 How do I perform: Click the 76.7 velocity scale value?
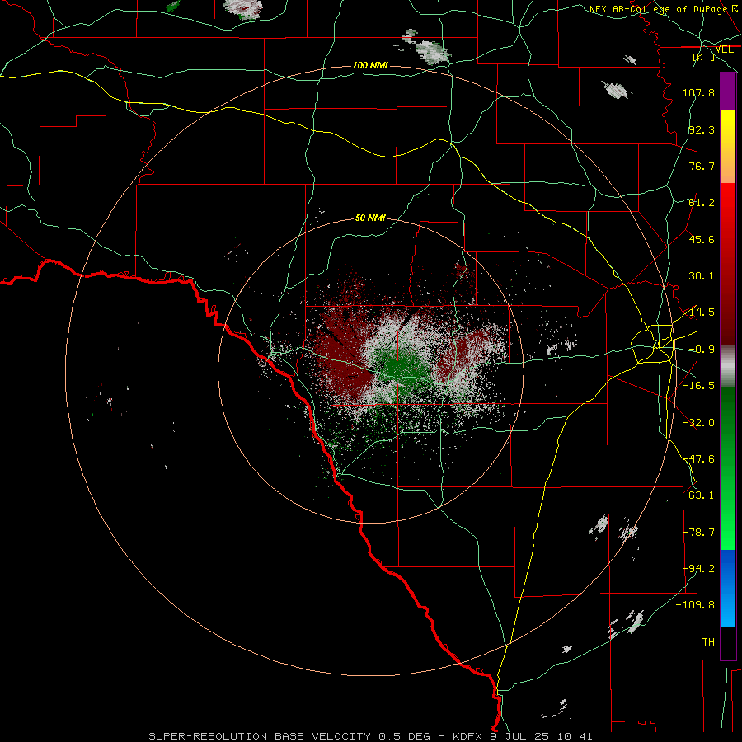pyautogui.click(x=702, y=166)
